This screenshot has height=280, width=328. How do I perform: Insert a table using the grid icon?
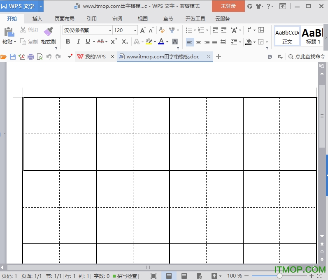pos(261,30)
